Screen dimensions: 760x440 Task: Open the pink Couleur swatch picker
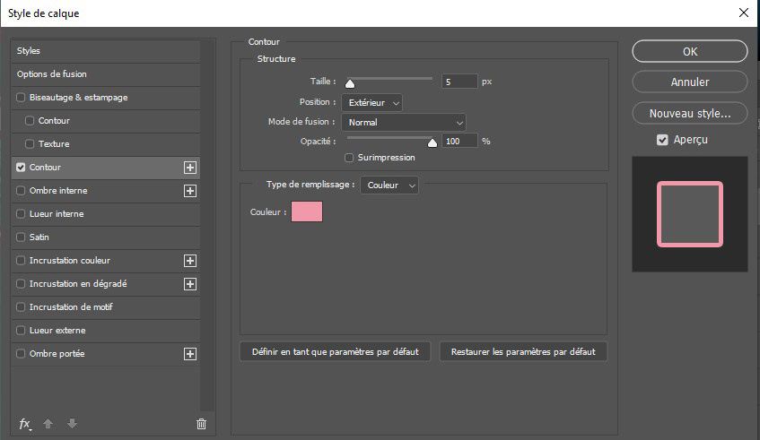(307, 211)
